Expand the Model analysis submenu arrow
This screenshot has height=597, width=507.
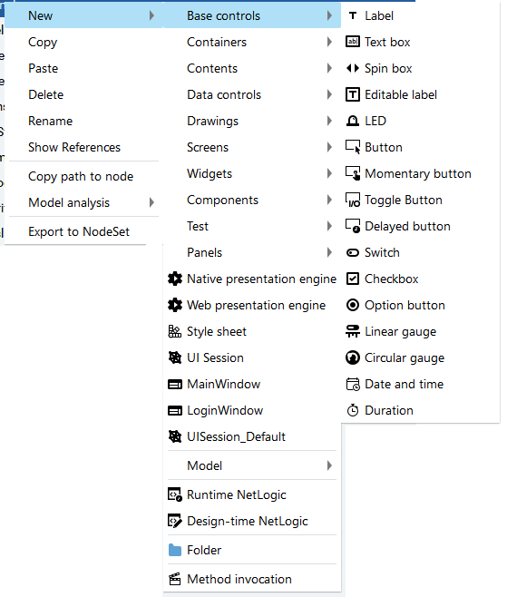[x=151, y=202]
